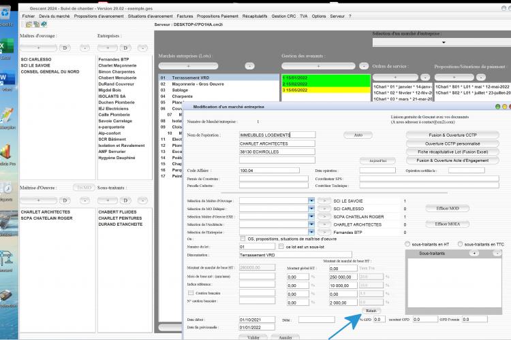Screen dimensions: 511x340
Task: Click the blue globe icon in the toolbar
Action: (x=44, y=24)
